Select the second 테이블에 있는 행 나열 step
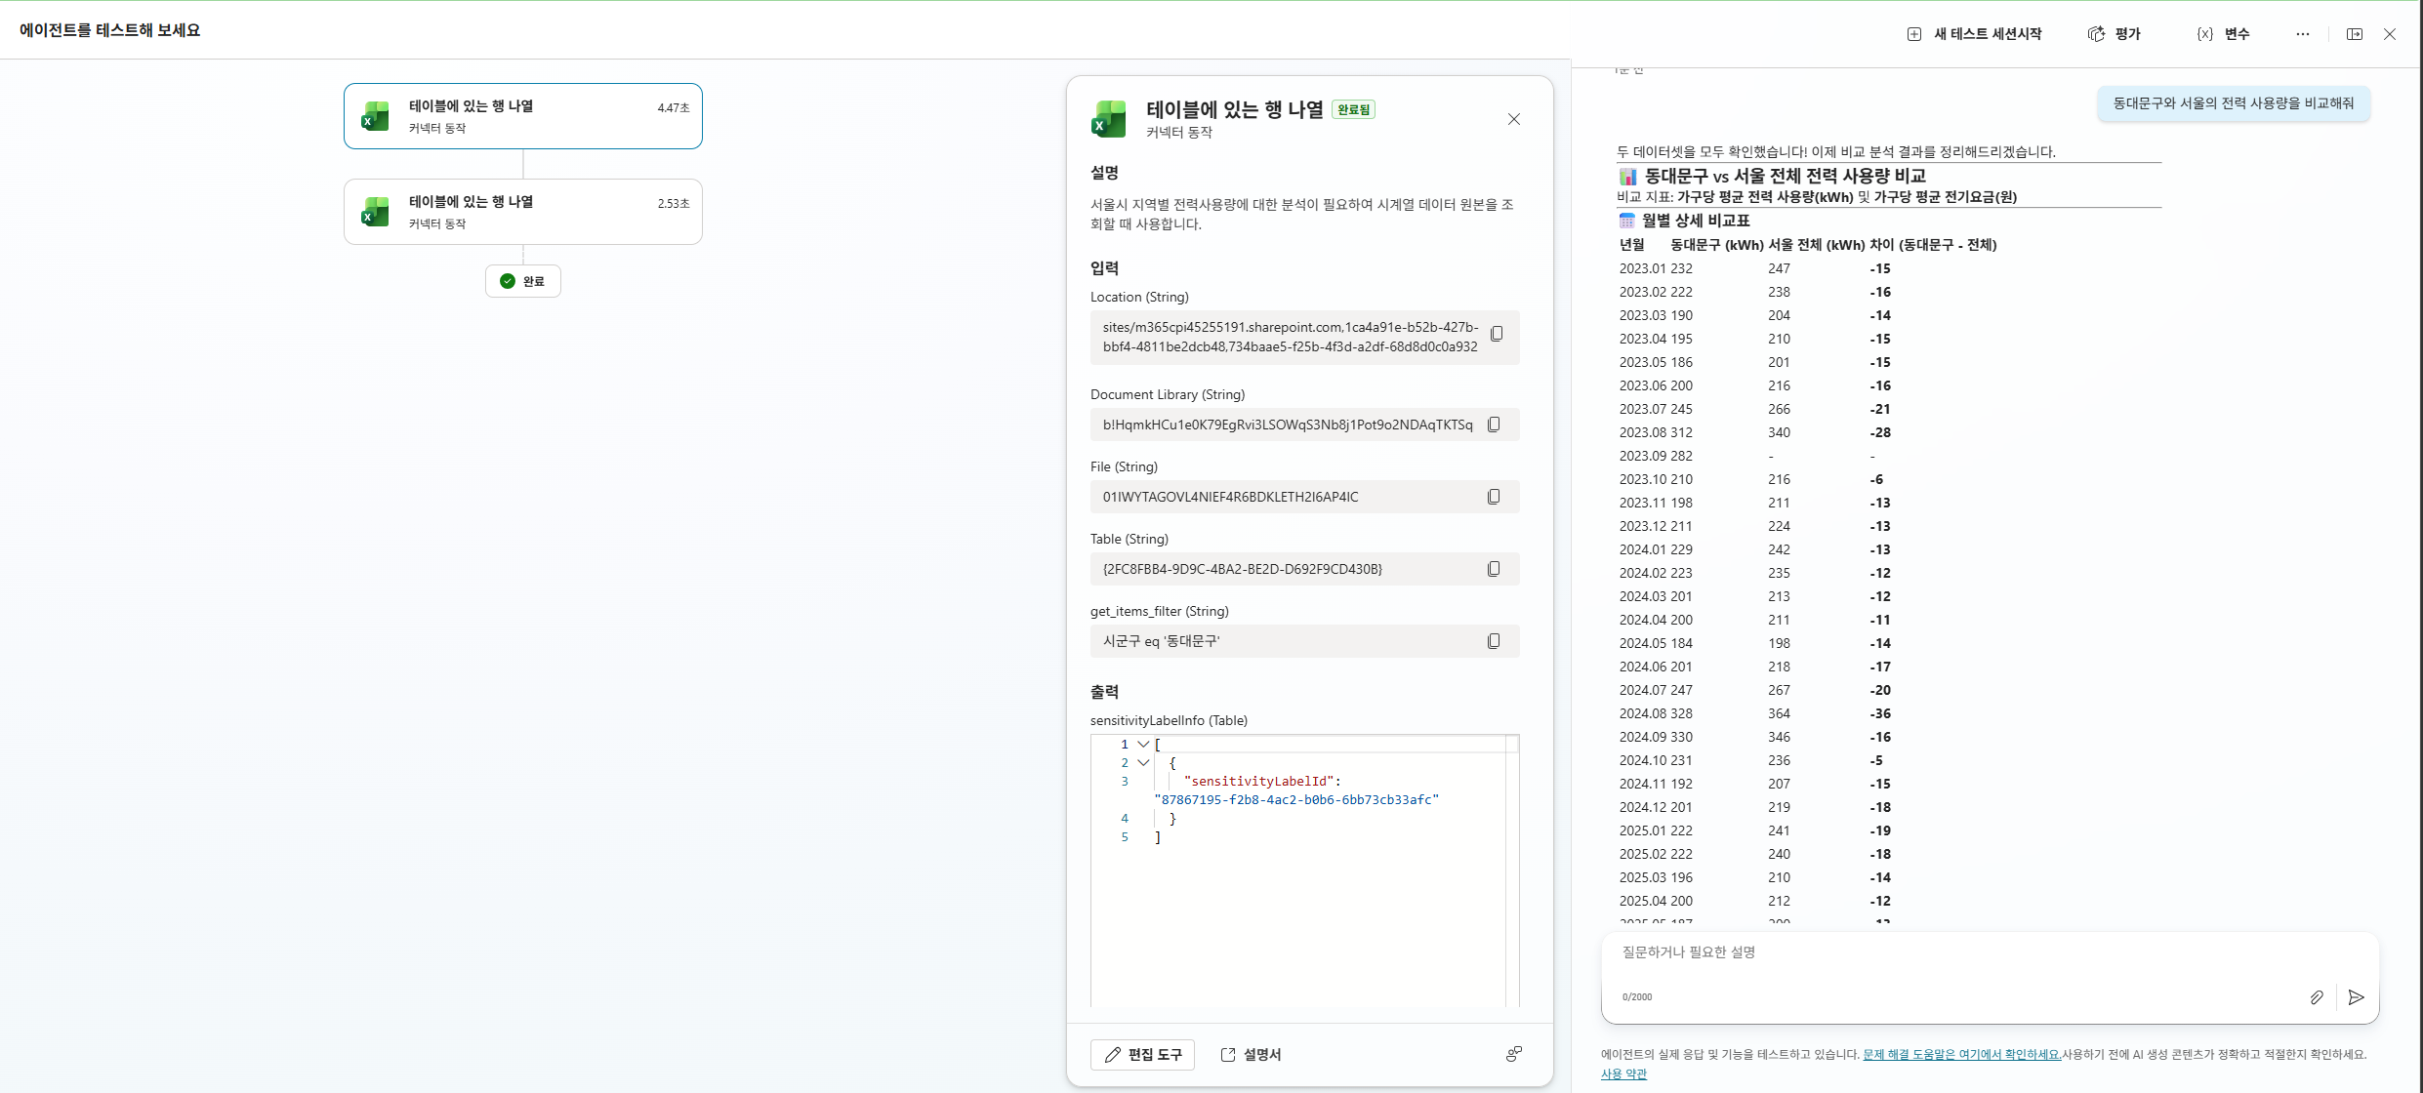 (523, 212)
